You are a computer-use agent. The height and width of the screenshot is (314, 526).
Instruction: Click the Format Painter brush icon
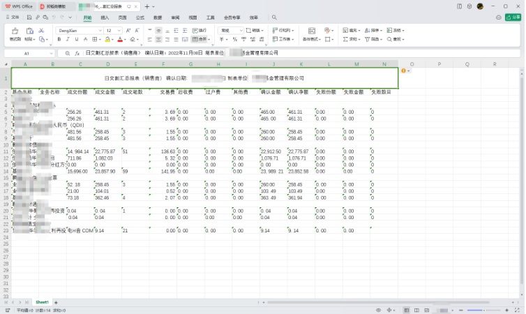[15, 31]
